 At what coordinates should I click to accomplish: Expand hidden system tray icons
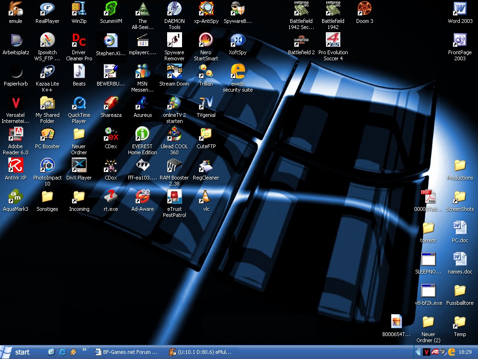418,352
